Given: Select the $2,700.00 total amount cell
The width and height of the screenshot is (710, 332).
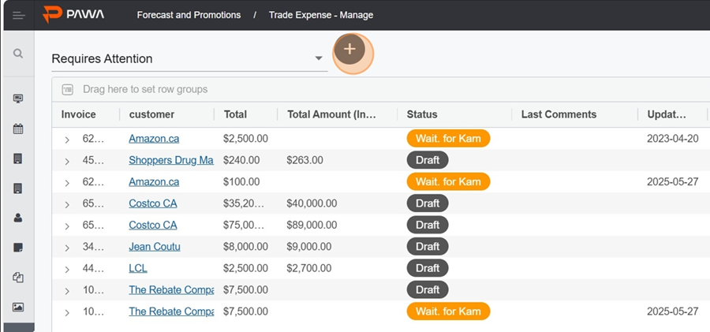Looking at the screenshot, I should click(308, 268).
